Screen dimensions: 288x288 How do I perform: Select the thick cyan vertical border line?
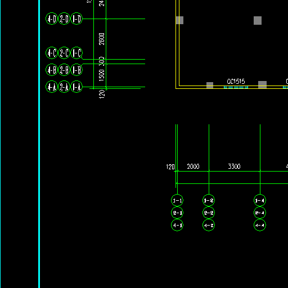pos(39,144)
